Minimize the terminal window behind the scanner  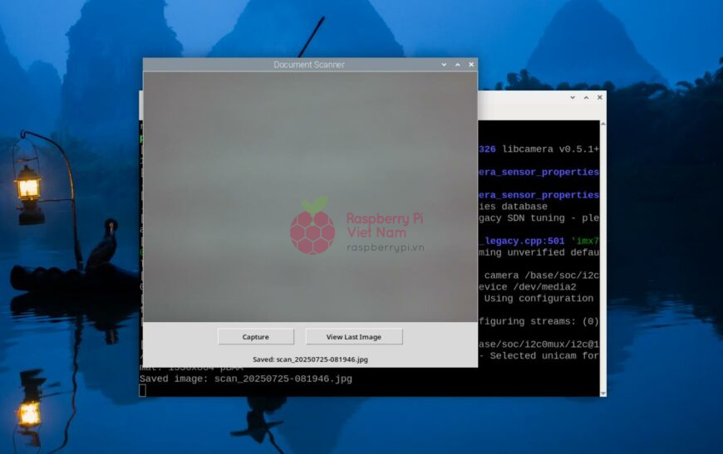tap(572, 98)
